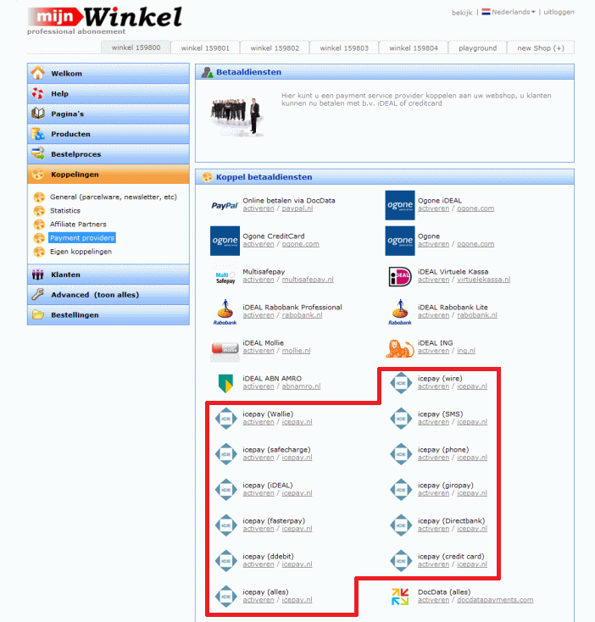Expand the Bestellingen sidebar section

[x=108, y=315]
